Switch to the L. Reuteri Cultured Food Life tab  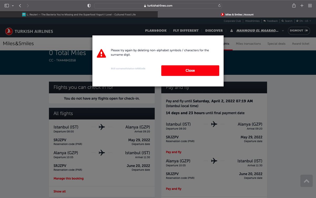pos(79,15)
